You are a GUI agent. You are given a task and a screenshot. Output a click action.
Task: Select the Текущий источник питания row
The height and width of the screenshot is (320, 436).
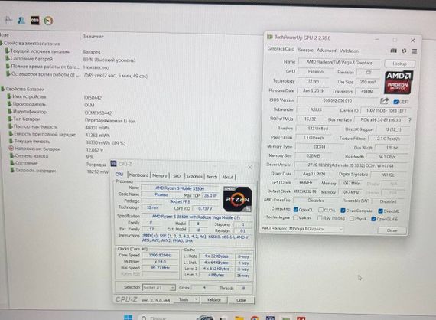coord(40,51)
